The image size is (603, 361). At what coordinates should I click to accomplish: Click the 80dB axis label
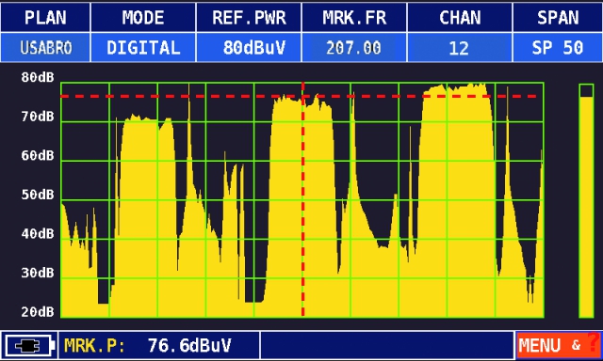38,77
